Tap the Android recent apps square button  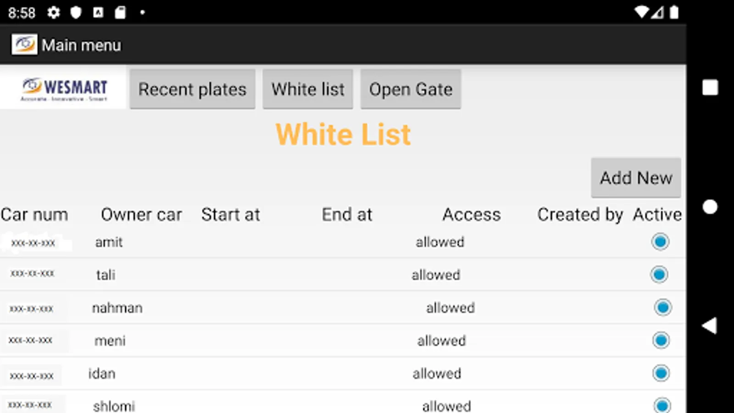click(710, 88)
